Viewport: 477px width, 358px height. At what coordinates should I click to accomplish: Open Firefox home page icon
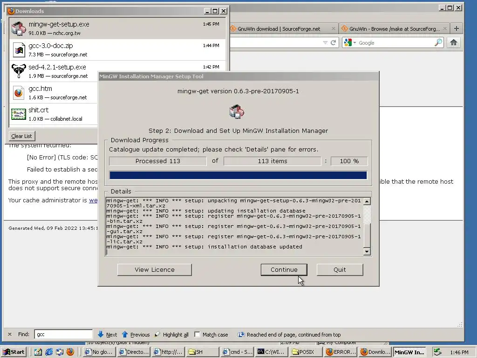tap(453, 42)
